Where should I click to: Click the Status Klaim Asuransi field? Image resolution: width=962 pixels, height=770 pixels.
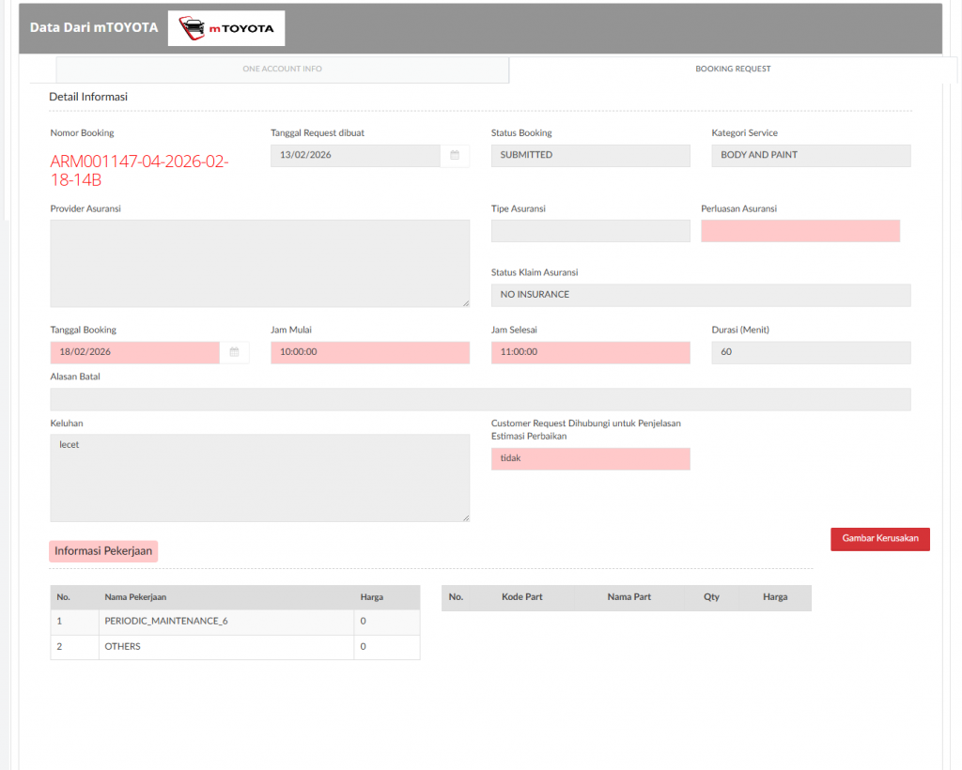tap(700, 295)
